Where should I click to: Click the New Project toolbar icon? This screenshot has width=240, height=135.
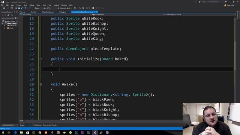pos(12,8)
